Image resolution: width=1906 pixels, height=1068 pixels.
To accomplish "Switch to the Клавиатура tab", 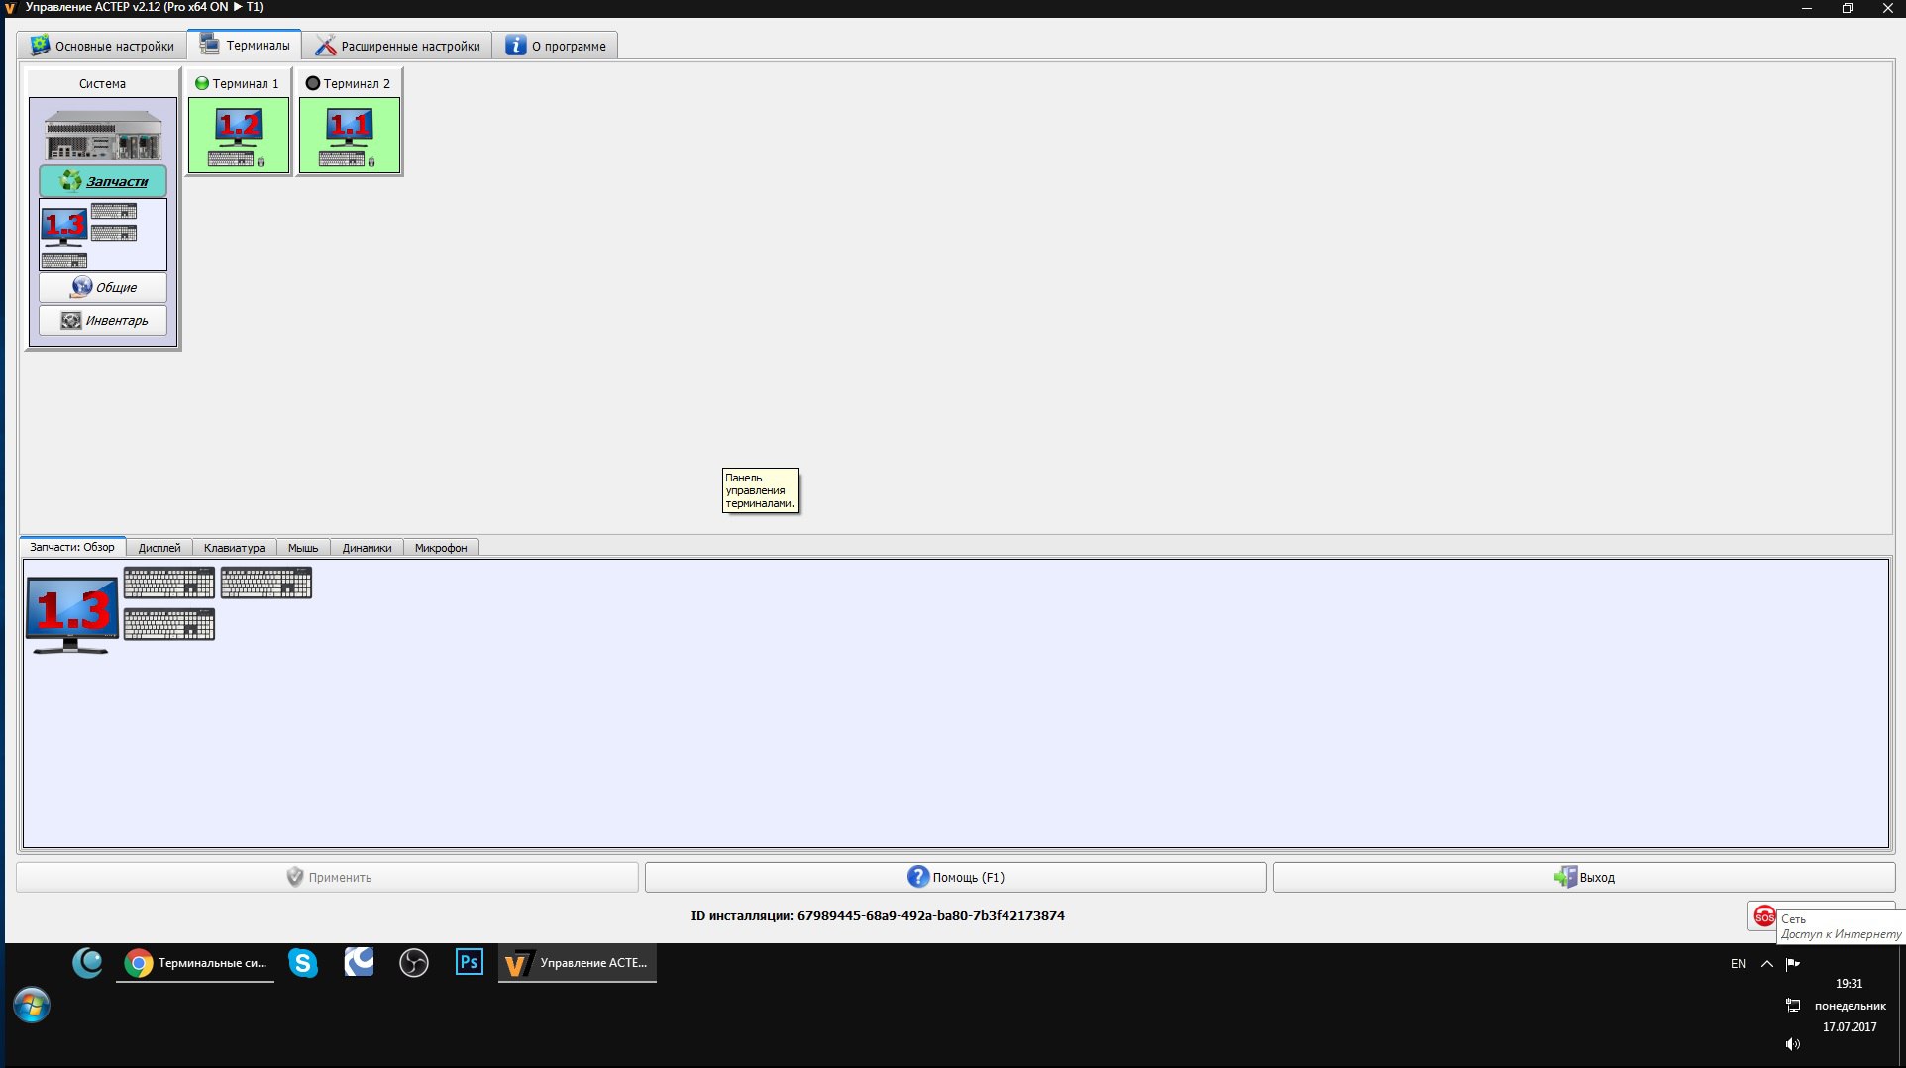I will click(x=234, y=548).
